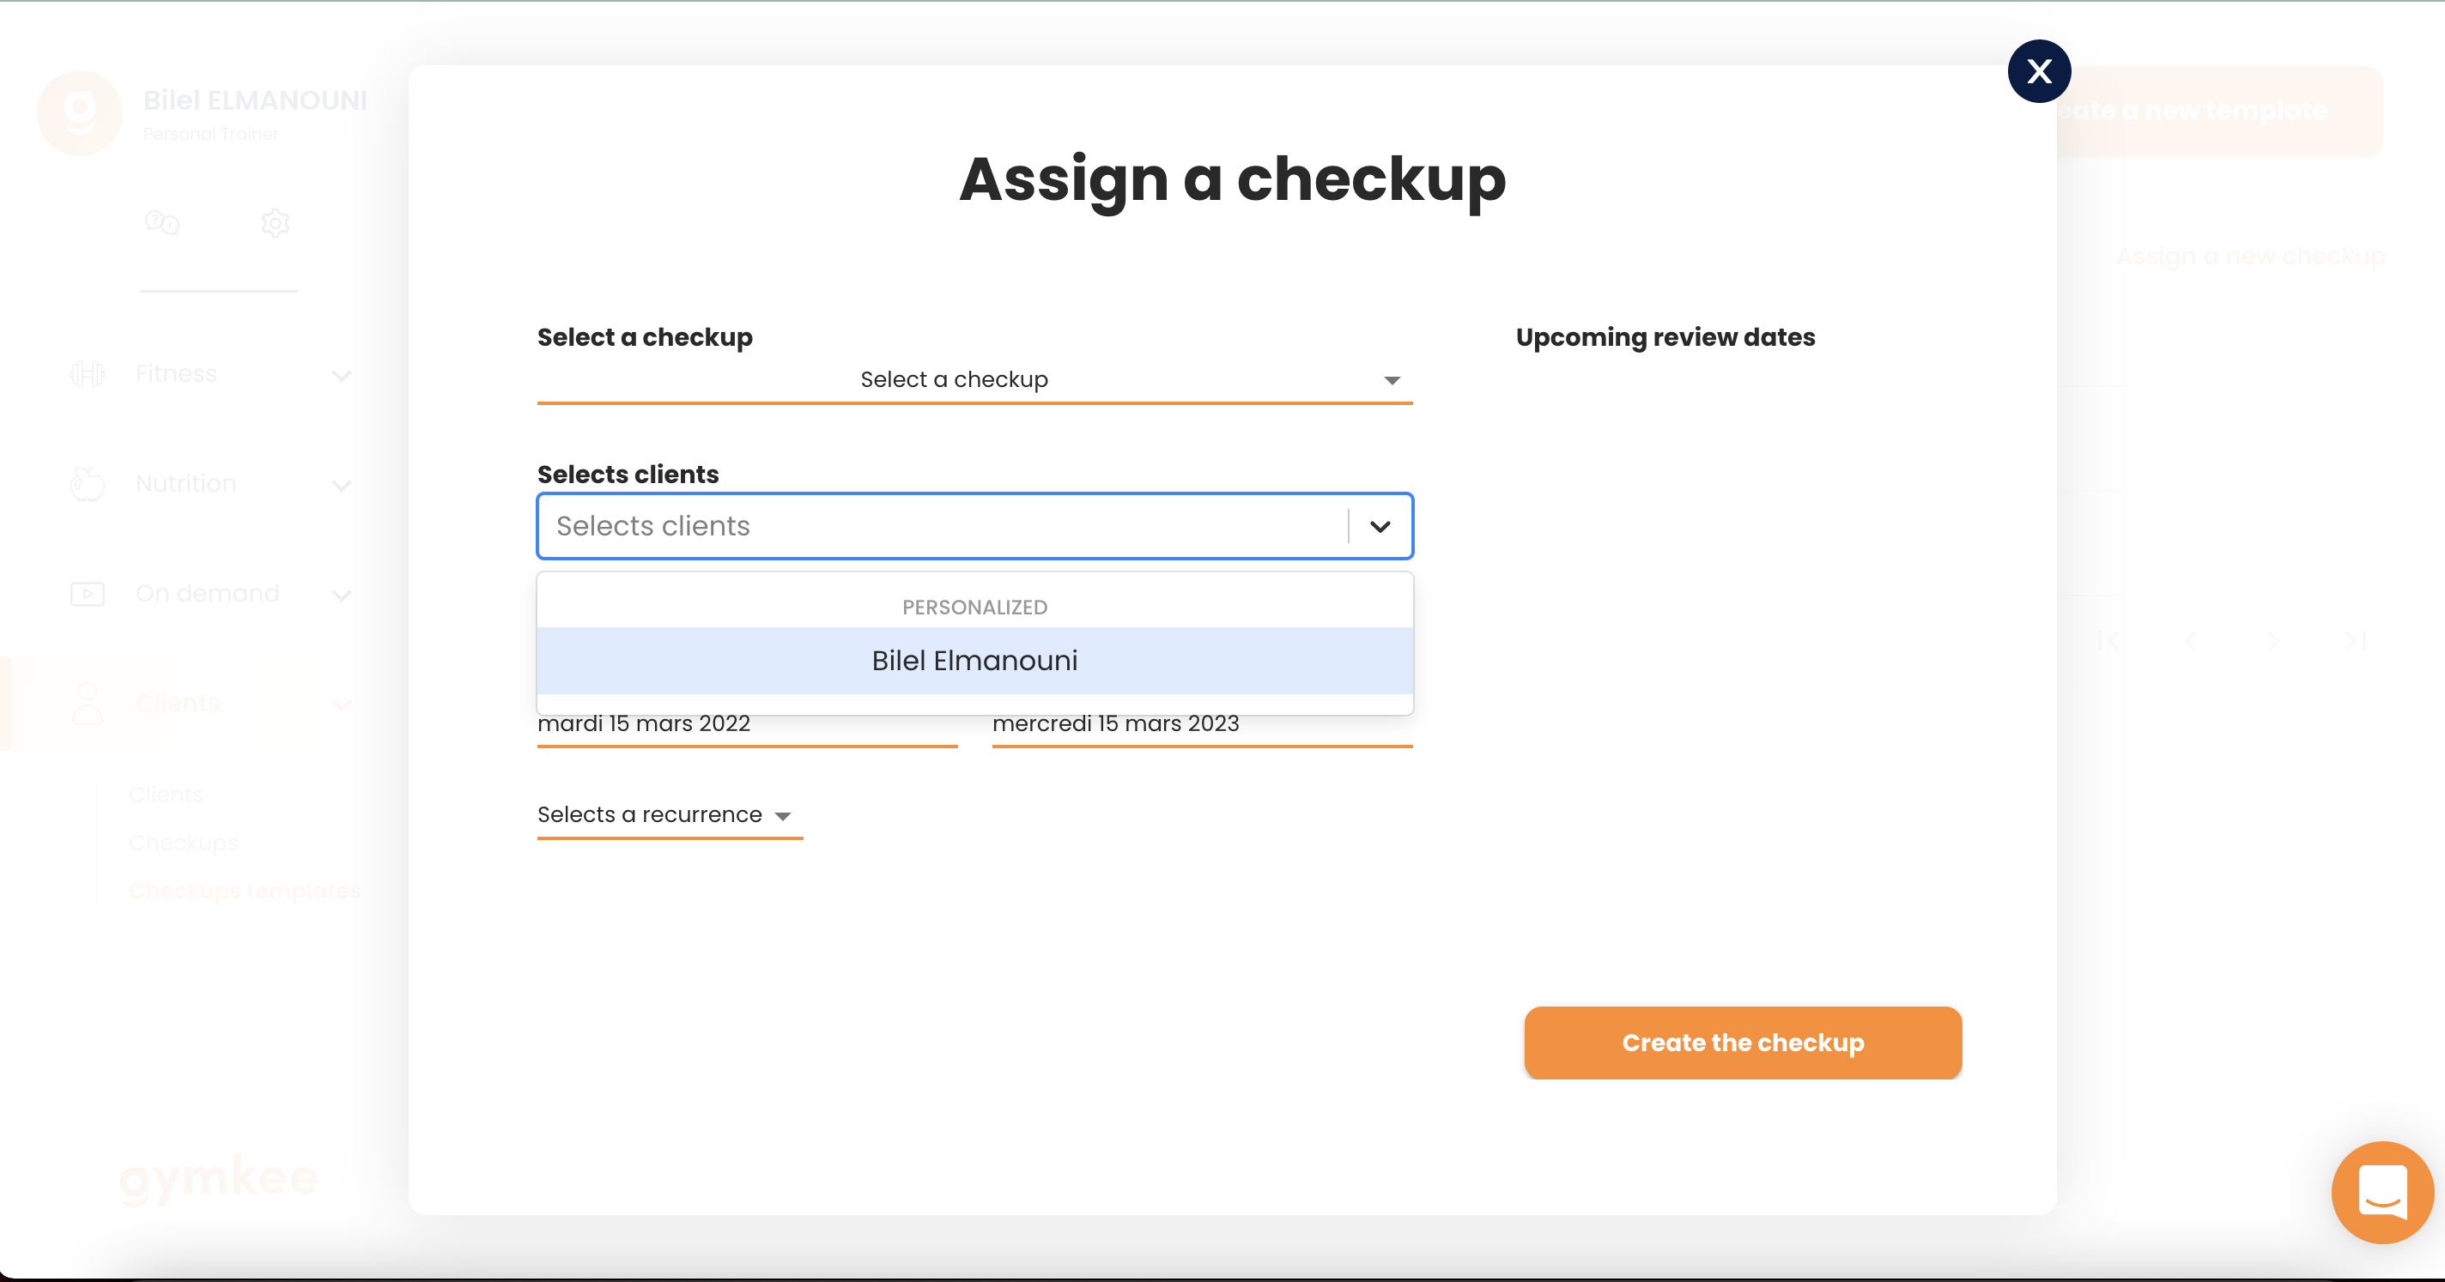Screen dimensions: 2445x1282
Task: Change the start date mardi 15 mars 2022
Action: [x=747, y=724]
